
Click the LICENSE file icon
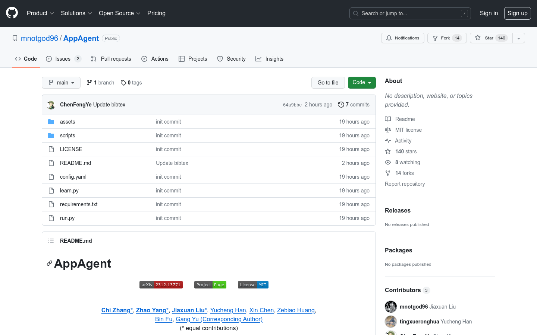(x=51, y=149)
